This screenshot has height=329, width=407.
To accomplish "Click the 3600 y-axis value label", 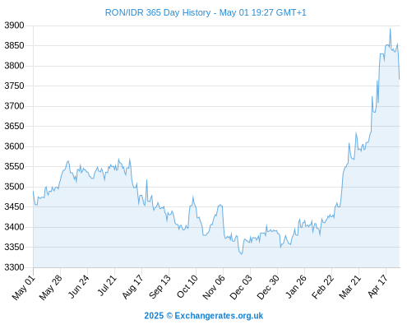I will (14, 146).
